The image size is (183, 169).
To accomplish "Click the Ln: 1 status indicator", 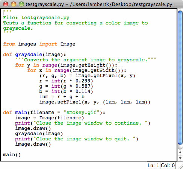I will pos(153,166).
